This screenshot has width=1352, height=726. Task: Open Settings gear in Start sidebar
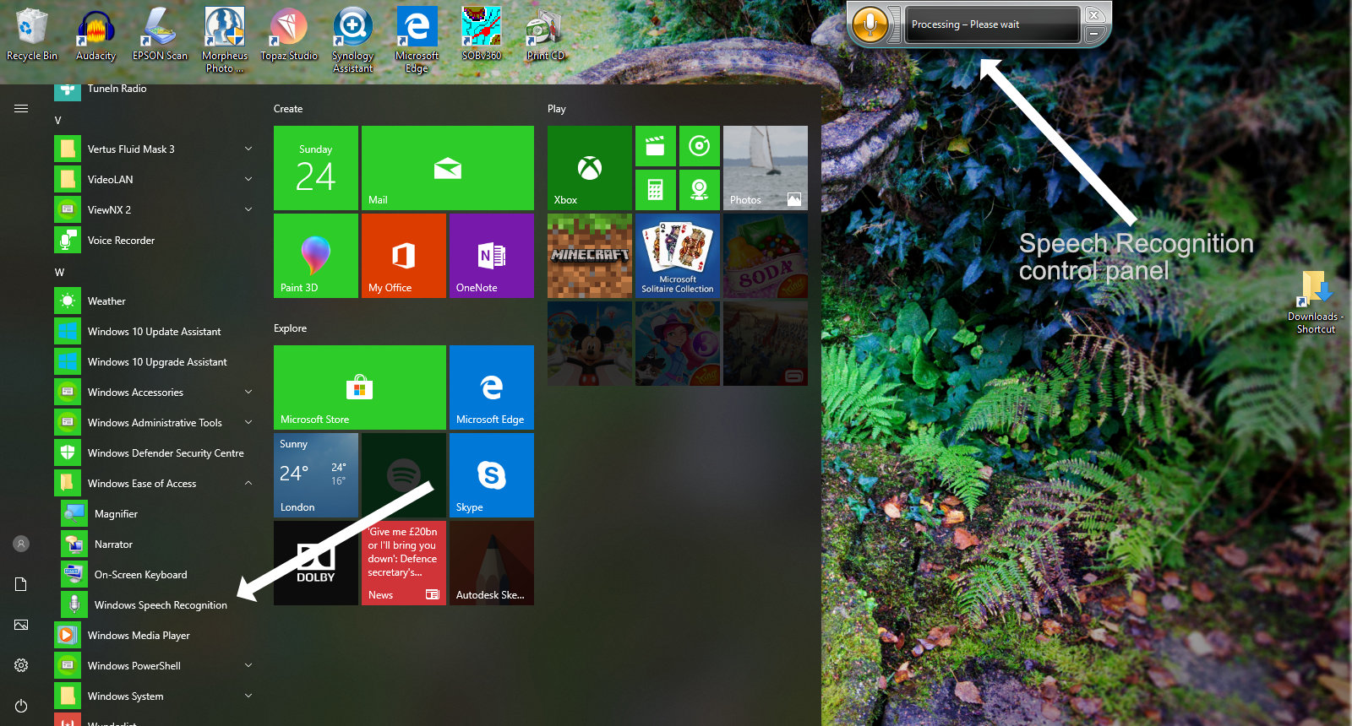[x=21, y=665]
